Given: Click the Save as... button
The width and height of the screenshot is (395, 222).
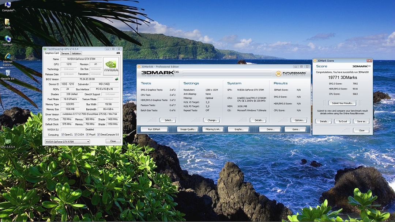Looking at the screenshot, I should [x=361, y=121].
